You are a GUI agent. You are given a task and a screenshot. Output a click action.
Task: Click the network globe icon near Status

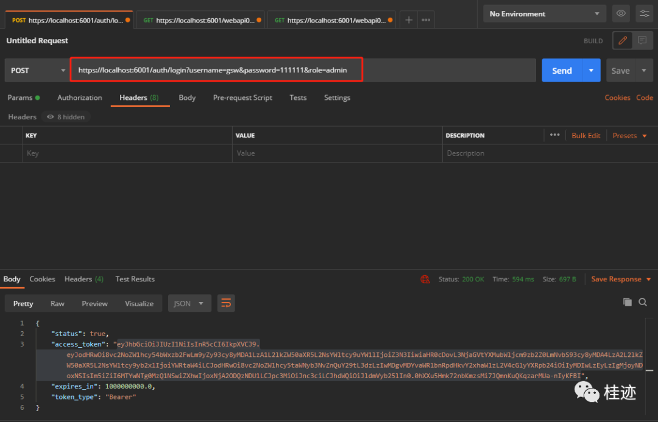(x=425, y=280)
